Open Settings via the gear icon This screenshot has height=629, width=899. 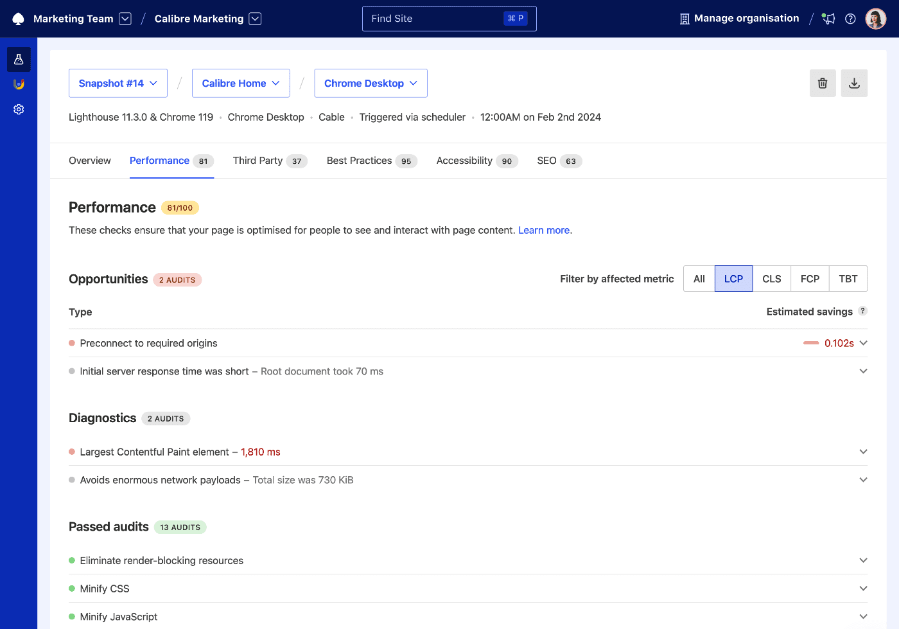19,109
